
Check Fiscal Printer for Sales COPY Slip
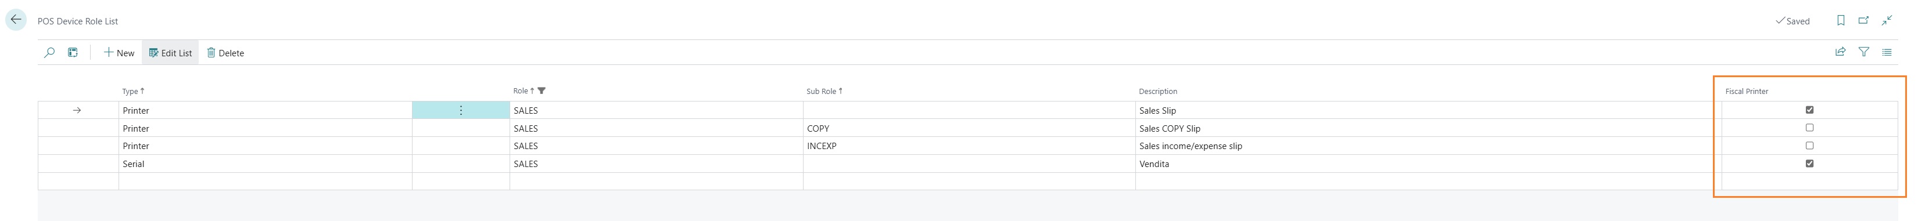click(x=1809, y=128)
